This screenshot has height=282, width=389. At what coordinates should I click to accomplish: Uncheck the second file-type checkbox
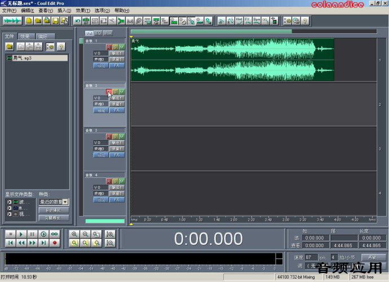(10, 208)
